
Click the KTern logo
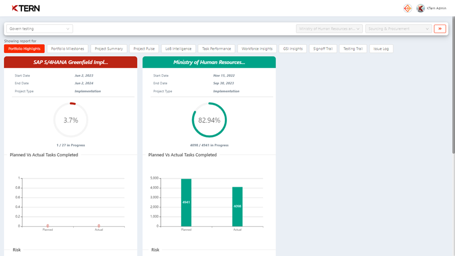coord(26,9)
